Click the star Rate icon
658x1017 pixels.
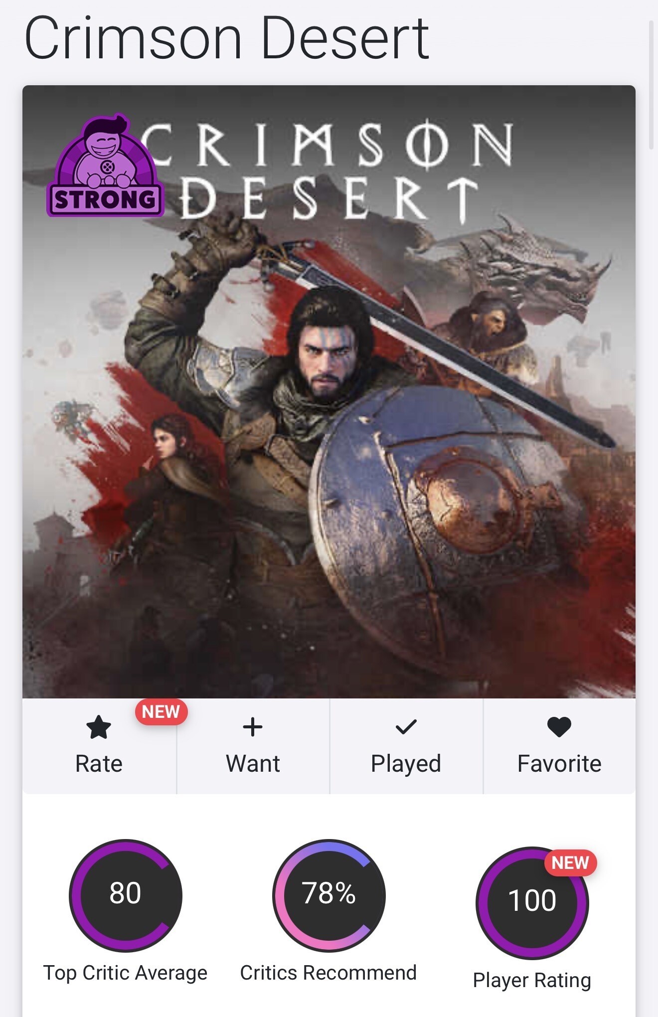99,727
